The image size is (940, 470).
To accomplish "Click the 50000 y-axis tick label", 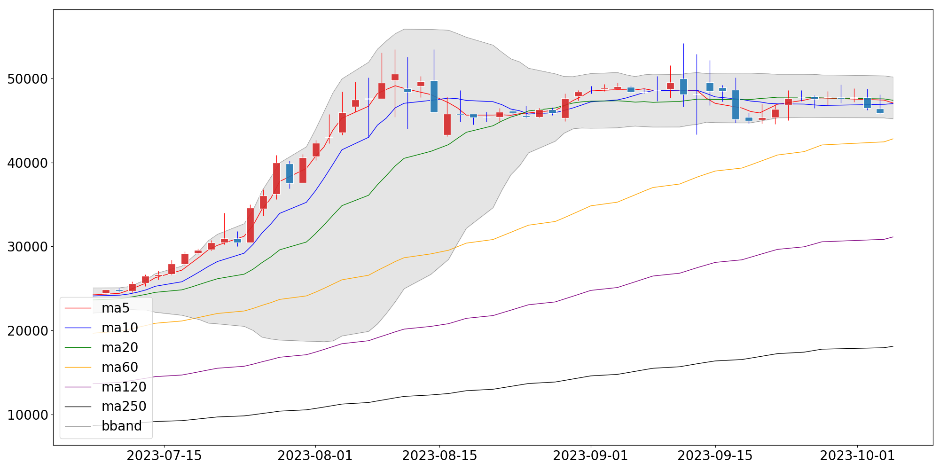I will click(28, 79).
